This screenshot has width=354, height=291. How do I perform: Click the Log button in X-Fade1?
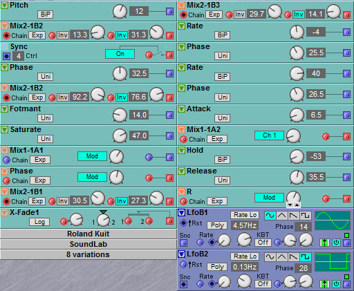click(x=39, y=222)
